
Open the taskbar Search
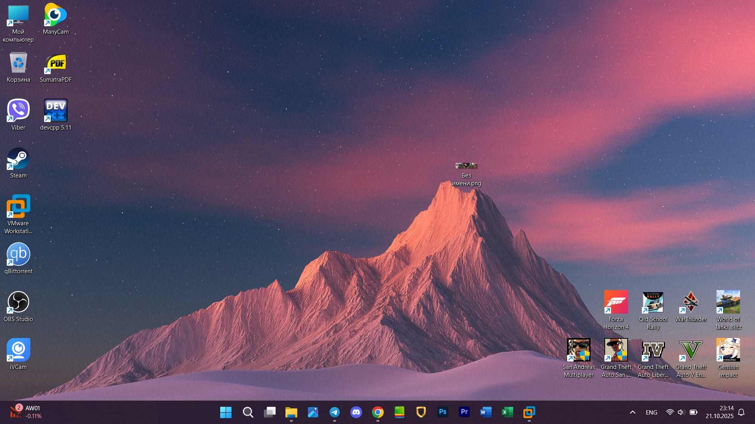pyautogui.click(x=248, y=412)
